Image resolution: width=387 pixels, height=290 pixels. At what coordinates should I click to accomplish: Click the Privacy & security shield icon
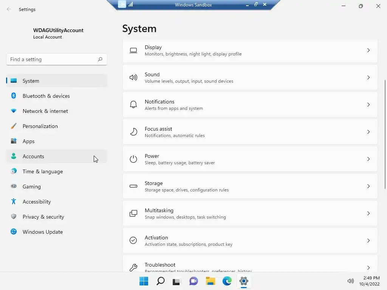pyautogui.click(x=14, y=216)
